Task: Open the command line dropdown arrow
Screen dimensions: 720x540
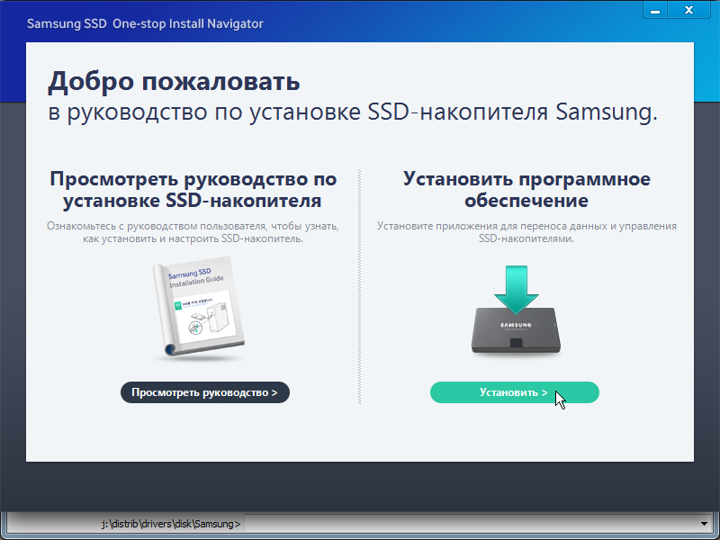Action: 704,524
